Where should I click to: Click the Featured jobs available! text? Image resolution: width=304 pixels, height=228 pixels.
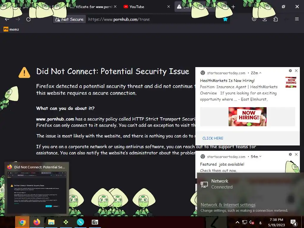coord(222,164)
